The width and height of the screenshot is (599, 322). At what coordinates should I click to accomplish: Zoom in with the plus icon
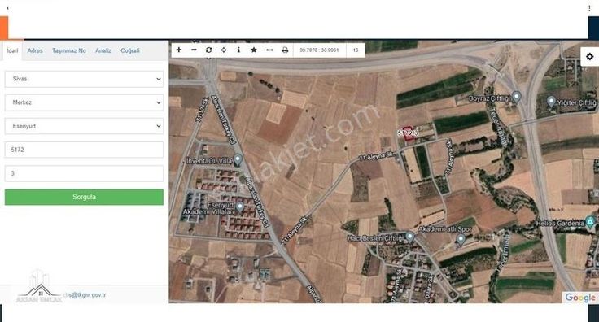179,50
